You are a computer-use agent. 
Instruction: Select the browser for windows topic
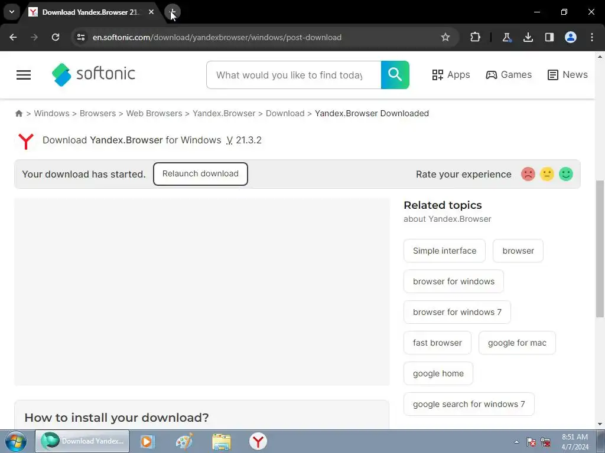(454, 281)
